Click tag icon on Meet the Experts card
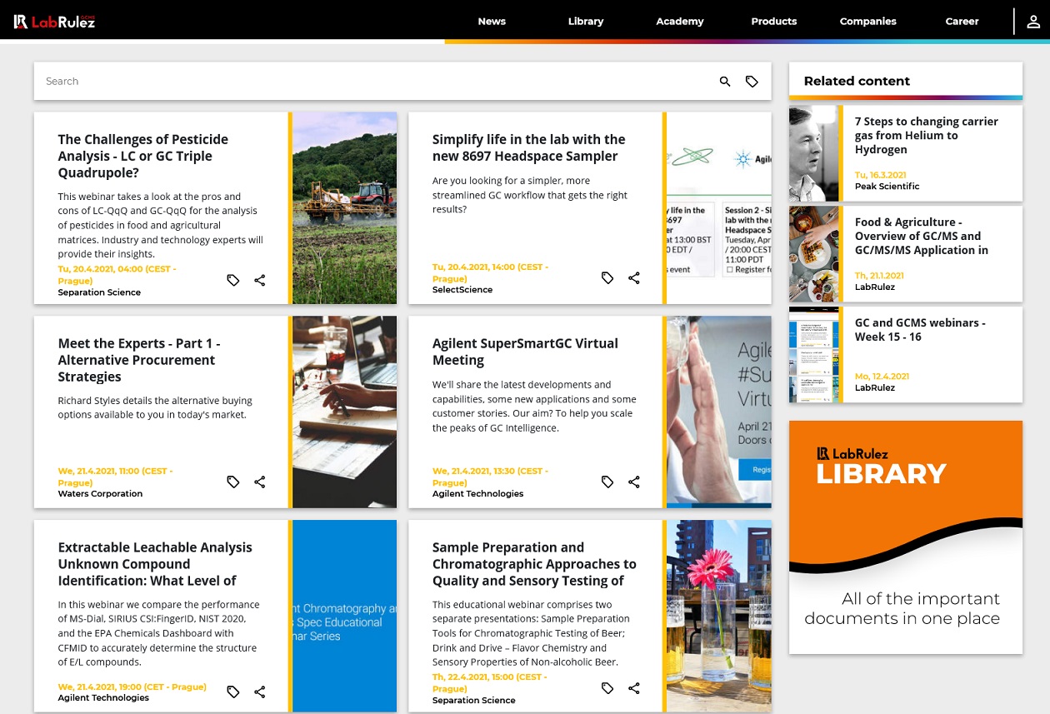The width and height of the screenshot is (1050, 714). pyautogui.click(x=233, y=482)
